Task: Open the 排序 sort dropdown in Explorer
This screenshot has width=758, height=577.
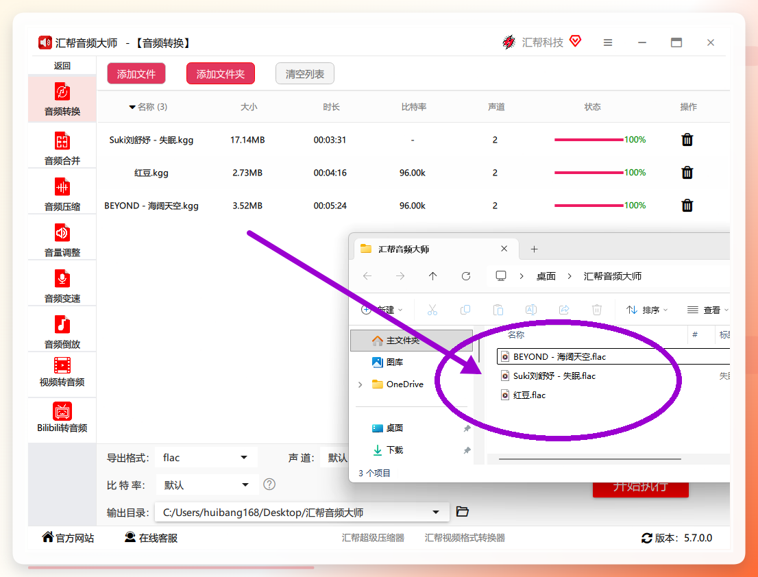Action: coord(647,310)
